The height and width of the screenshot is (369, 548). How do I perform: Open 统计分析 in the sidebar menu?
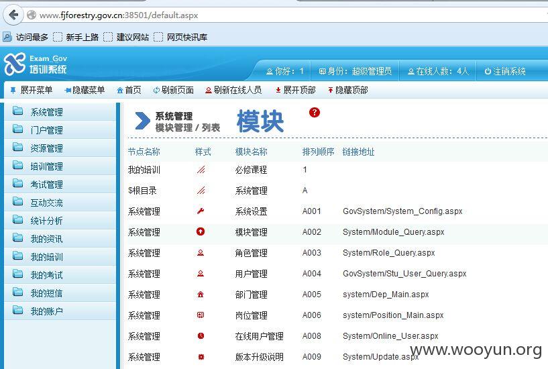tap(60, 221)
